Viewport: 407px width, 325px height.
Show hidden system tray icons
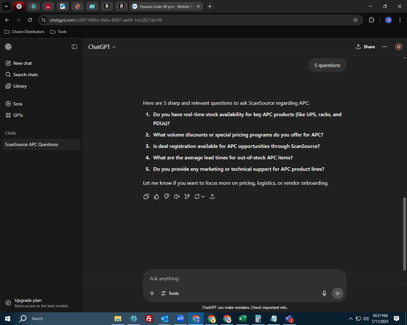pyautogui.click(x=350, y=319)
